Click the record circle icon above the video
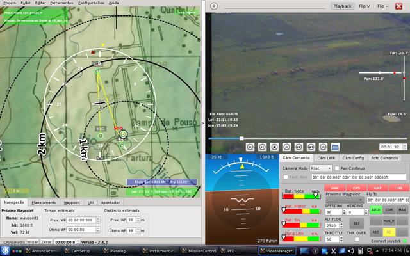This screenshot has width=410, height=256. 213,6
